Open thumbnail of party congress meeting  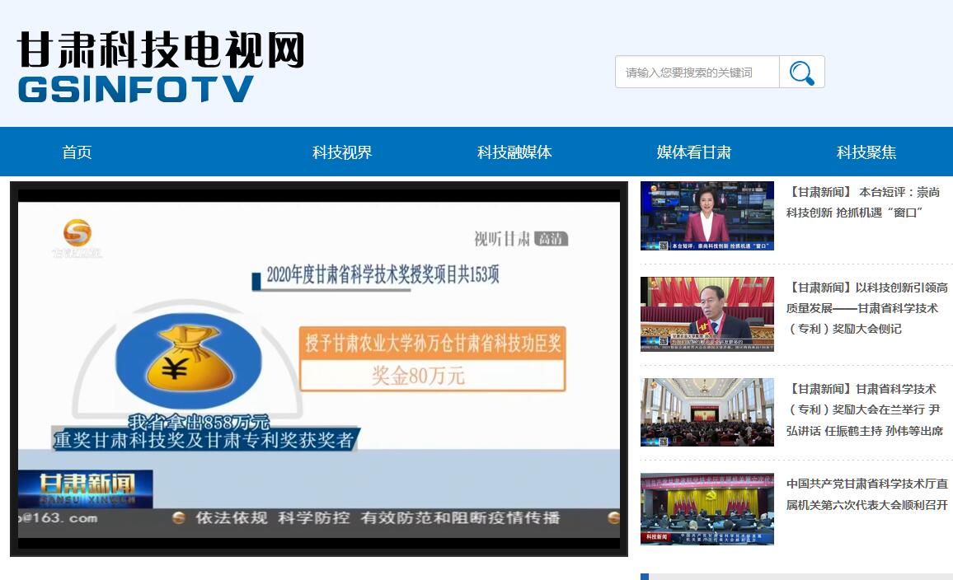click(707, 508)
